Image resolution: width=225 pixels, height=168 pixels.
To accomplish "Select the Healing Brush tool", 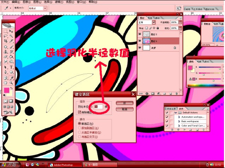I will click(6, 47).
